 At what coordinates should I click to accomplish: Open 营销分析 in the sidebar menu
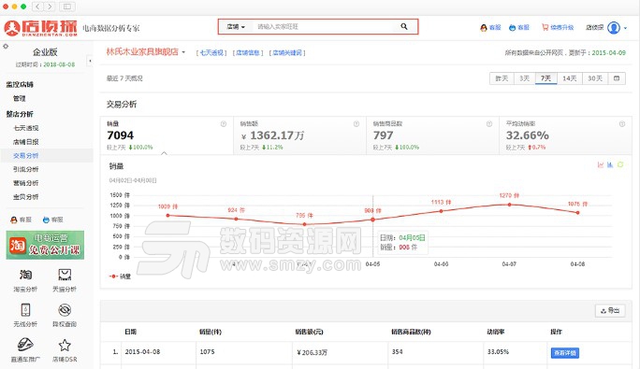pyautogui.click(x=25, y=183)
